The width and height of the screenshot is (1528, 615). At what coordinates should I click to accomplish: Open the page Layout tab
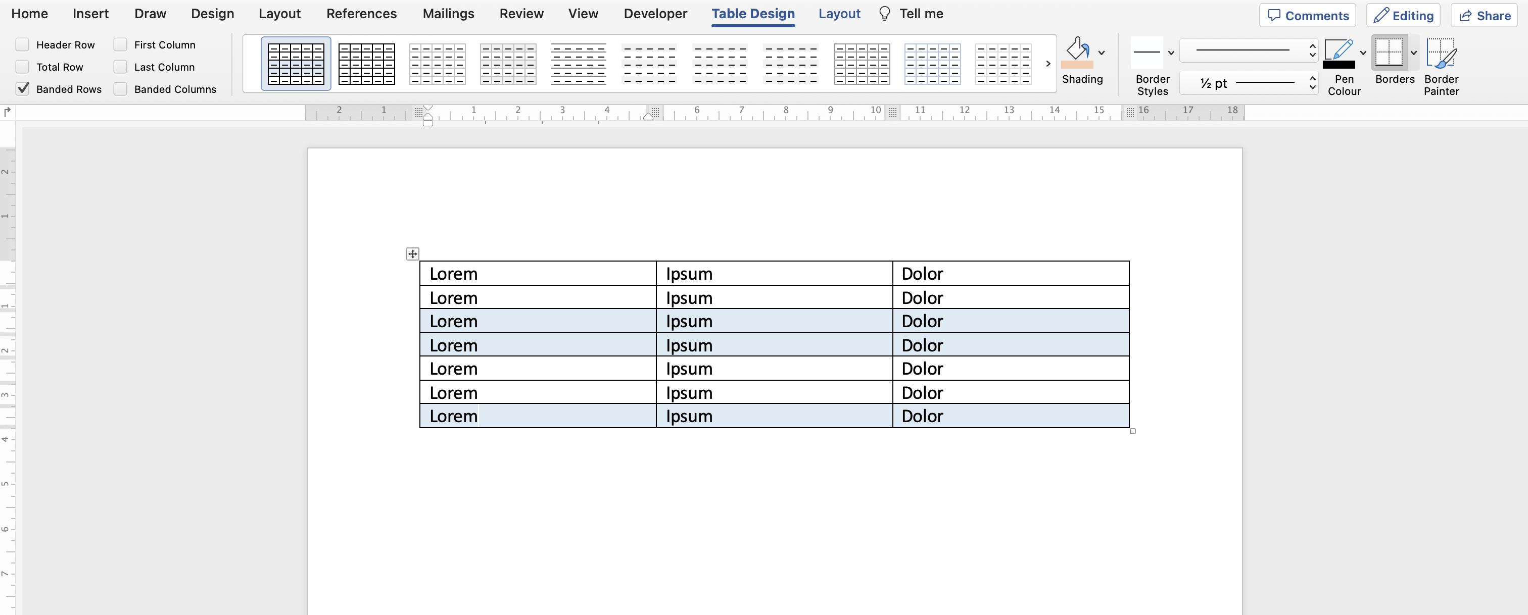click(279, 14)
